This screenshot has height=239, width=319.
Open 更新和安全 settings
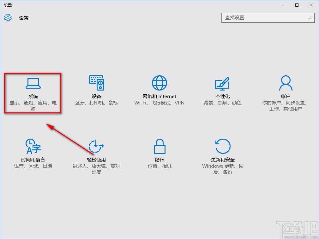coord(223,154)
